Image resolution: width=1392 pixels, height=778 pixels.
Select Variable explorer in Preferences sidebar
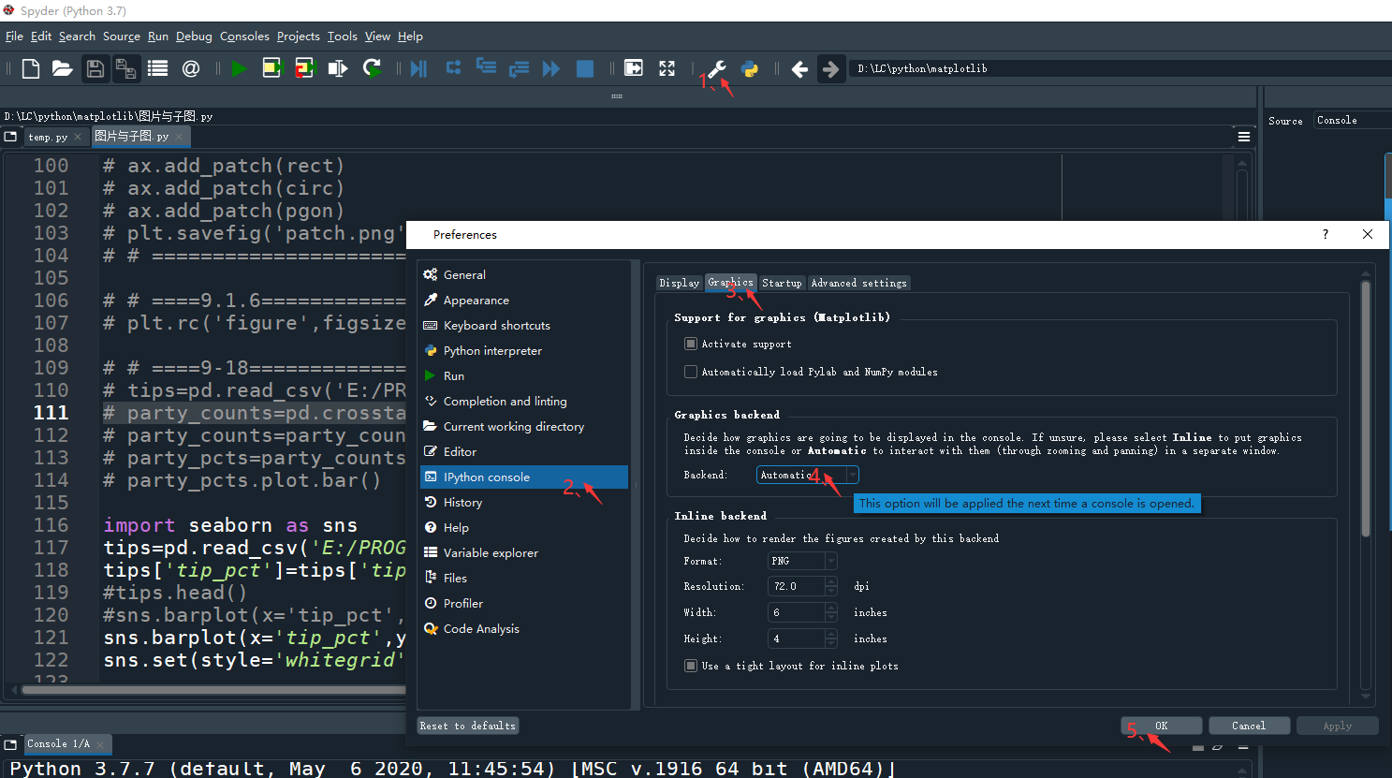point(524,552)
